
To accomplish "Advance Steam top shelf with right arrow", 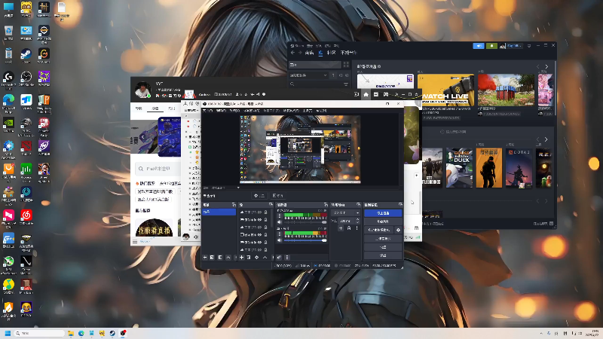I will tap(546, 66).
